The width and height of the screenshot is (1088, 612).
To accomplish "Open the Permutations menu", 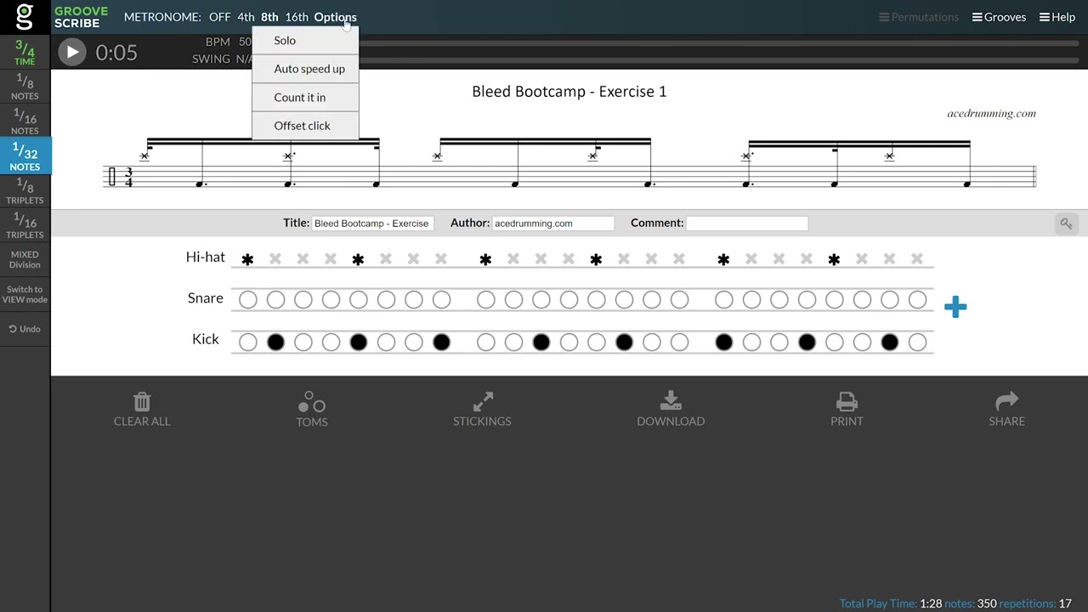I will click(918, 17).
